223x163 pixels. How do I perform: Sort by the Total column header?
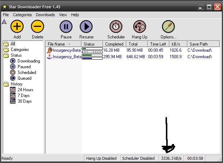click(137, 44)
